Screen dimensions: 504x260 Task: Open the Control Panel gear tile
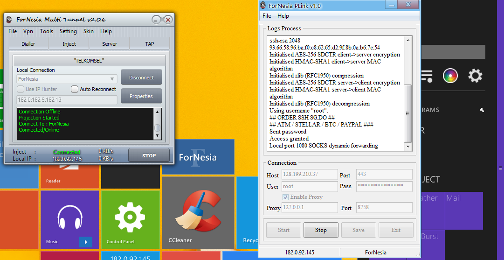130,219
